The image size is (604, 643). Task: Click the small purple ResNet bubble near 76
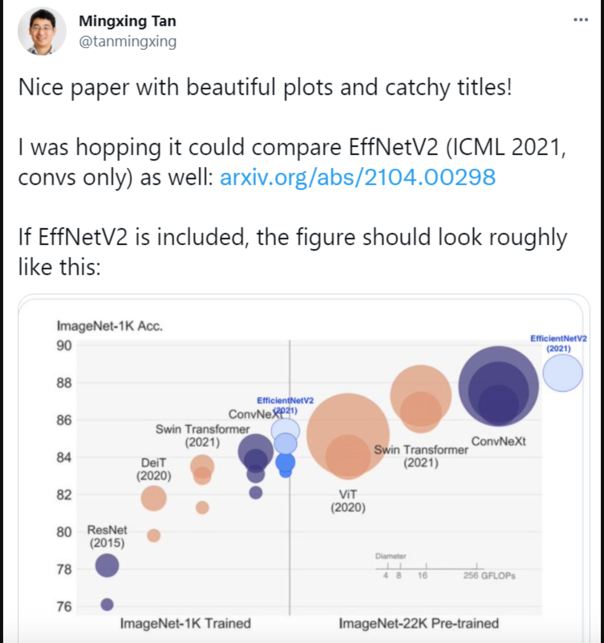[107, 604]
